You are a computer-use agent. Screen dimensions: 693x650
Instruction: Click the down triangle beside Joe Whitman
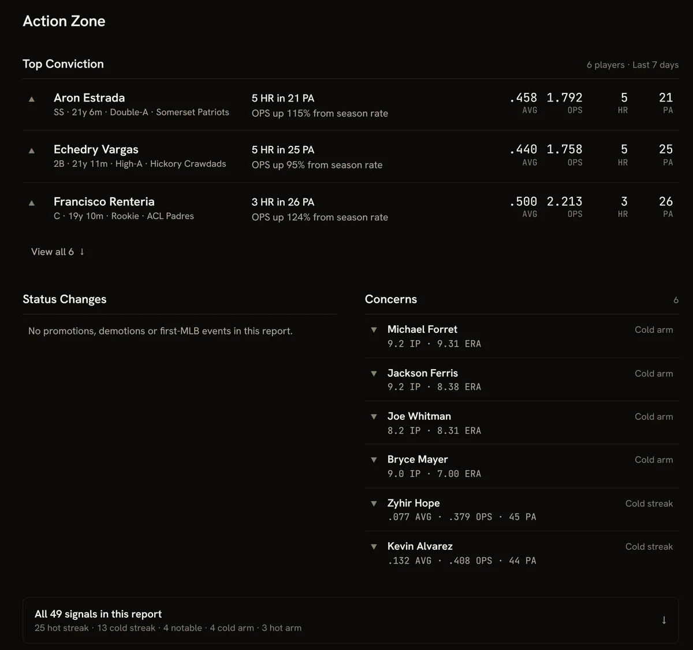(374, 416)
